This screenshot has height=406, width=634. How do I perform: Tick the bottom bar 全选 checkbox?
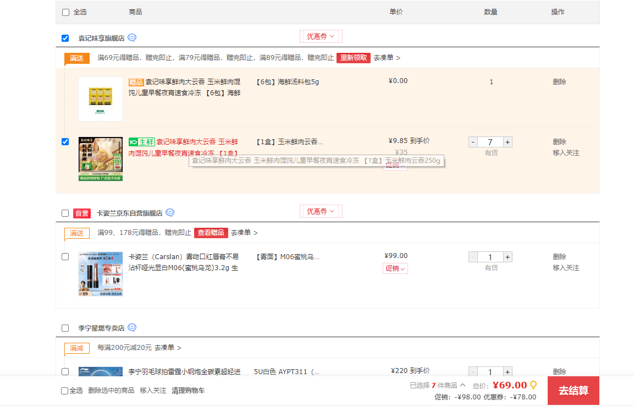(x=64, y=391)
